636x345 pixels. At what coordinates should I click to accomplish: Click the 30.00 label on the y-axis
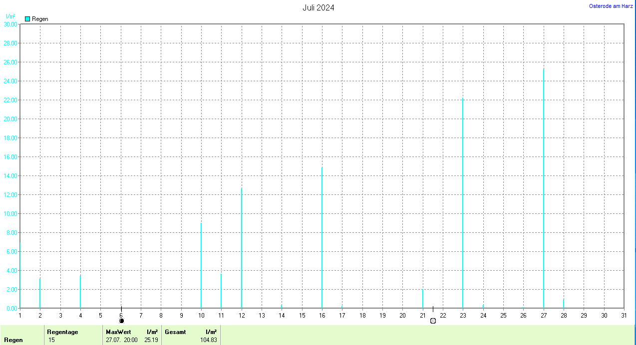(10, 24)
